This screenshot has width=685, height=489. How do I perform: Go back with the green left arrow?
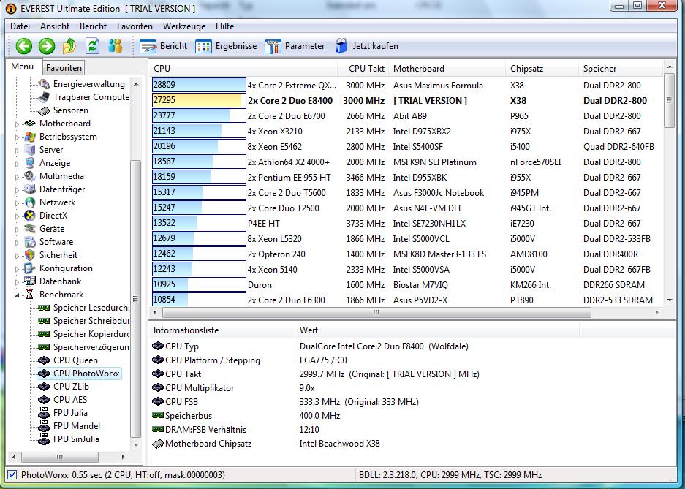(x=24, y=46)
